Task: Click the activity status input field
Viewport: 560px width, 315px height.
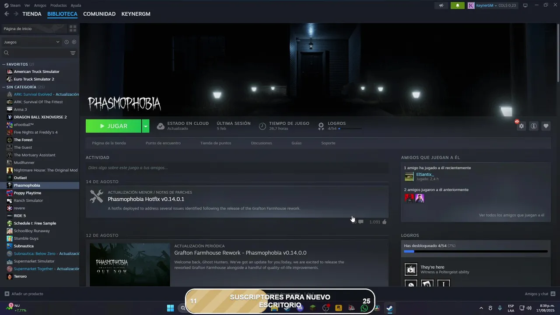Action: [x=237, y=168]
